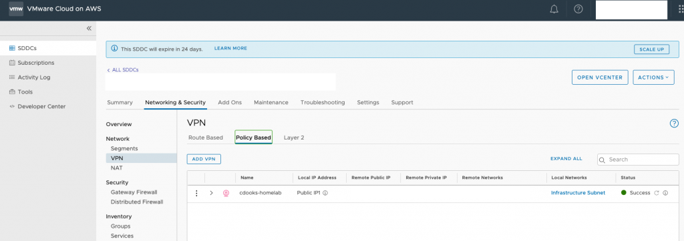Click info icon next to Success status
Viewport: 684px width, 241px height.
[x=665, y=193]
